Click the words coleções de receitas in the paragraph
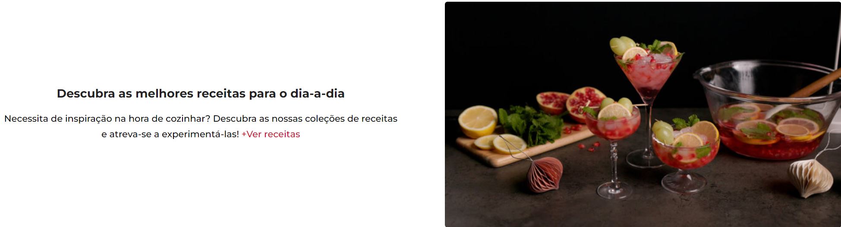 click(351, 118)
